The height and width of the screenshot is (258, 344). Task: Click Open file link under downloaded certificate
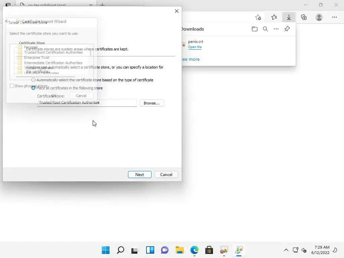click(x=195, y=47)
